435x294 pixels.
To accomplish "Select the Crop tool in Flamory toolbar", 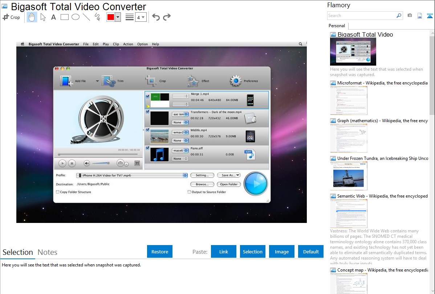I will pyautogui.click(x=11, y=17).
